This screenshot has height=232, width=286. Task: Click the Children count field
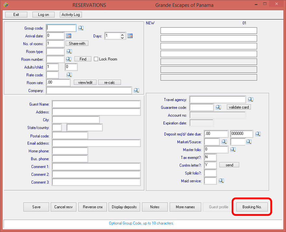tap(71, 67)
